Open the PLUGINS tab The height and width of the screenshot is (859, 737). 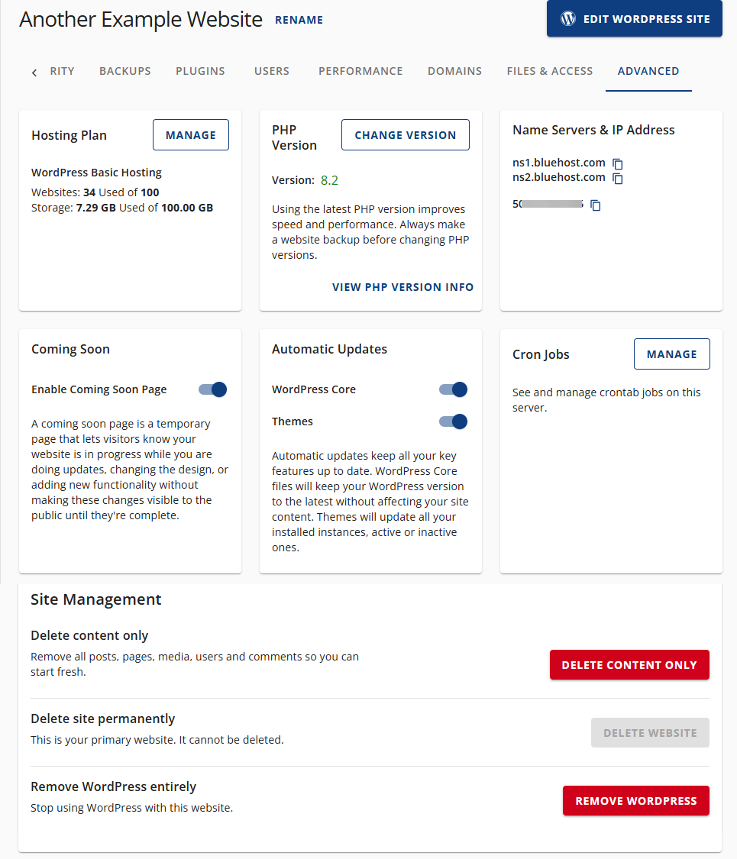pos(200,70)
